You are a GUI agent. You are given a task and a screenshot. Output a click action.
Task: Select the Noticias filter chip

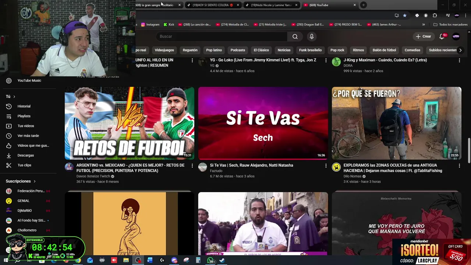[x=284, y=50]
